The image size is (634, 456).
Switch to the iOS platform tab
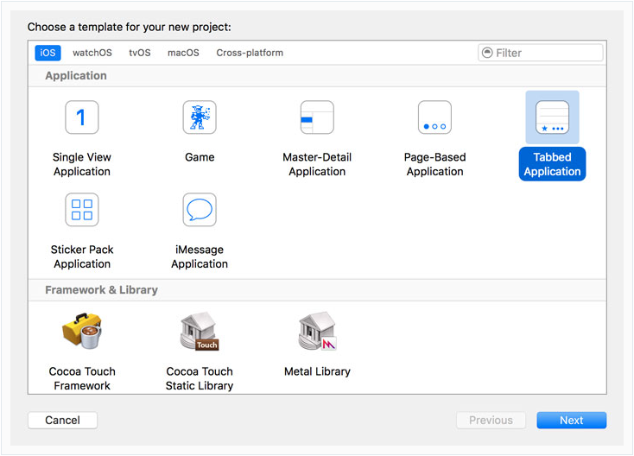coord(48,53)
